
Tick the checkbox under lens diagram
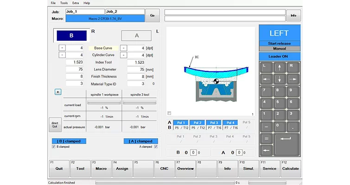click(x=169, y=113)
